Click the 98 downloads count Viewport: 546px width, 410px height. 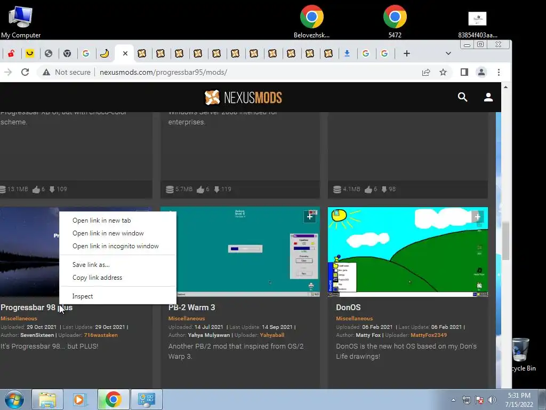click(389, 189)
